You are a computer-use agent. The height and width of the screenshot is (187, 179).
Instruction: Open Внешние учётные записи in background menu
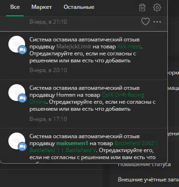(148, 180)
